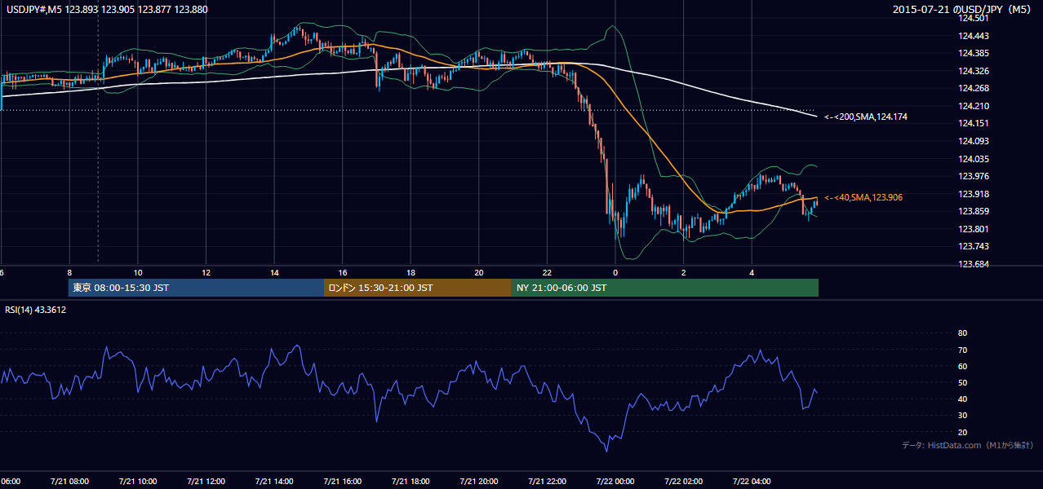Click the 7/21 16:00 bottom time label
The width and height of the screenshot is (1043, 489).
point(343,482)
